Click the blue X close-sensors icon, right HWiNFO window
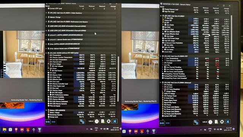Viewport: 243px width, 137px height. tap(228, 122)
